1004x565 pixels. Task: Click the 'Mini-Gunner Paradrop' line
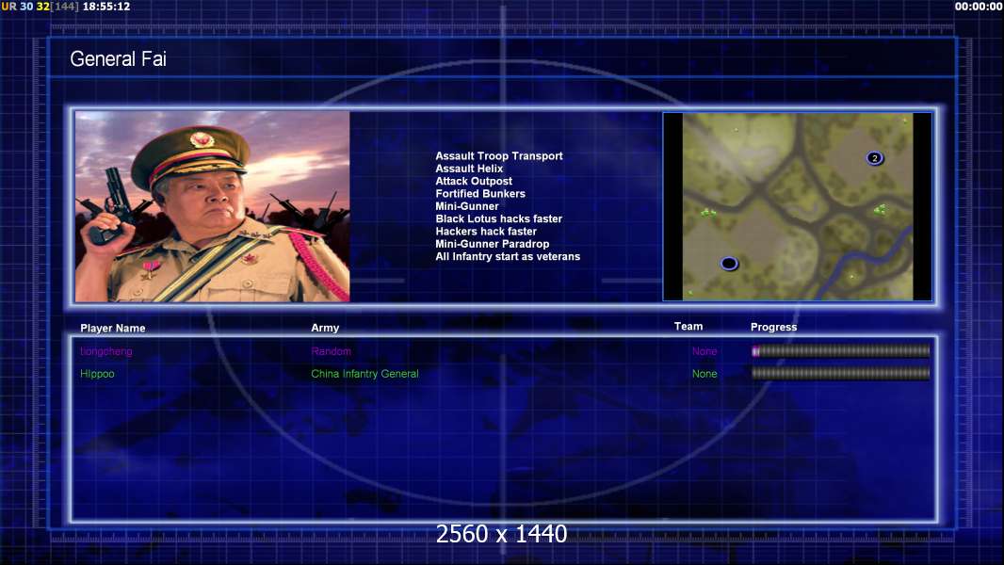click(493, 244)
